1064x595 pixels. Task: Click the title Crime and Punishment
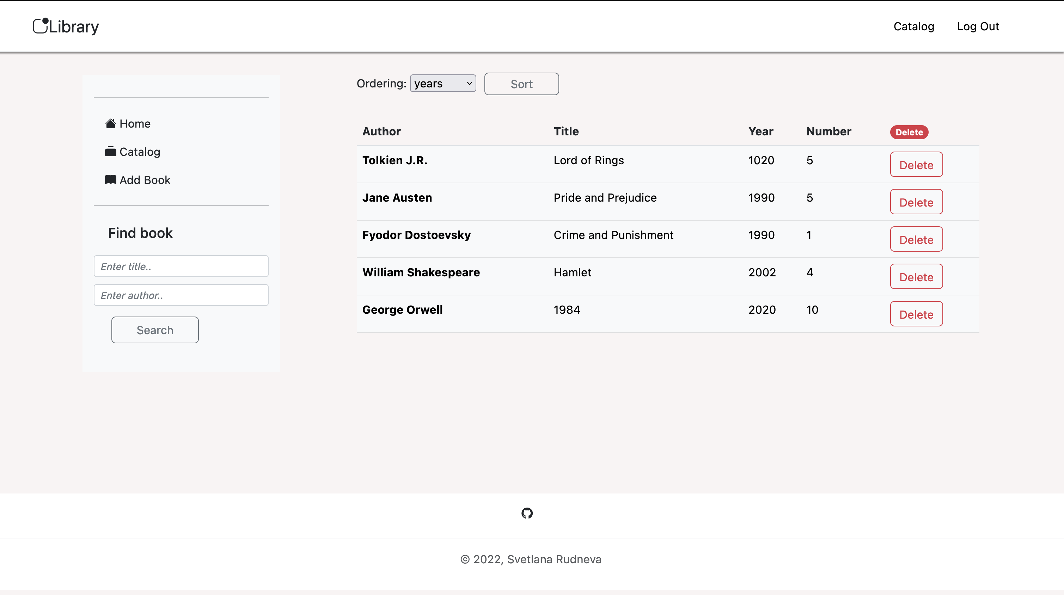(x=613, y=235)
